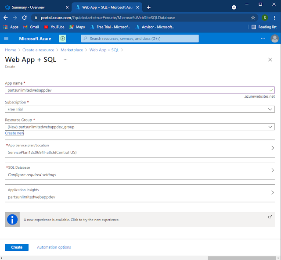Open Automation options
The height and width of the screenshot is (260, 281).
click(x=54, y=247)
